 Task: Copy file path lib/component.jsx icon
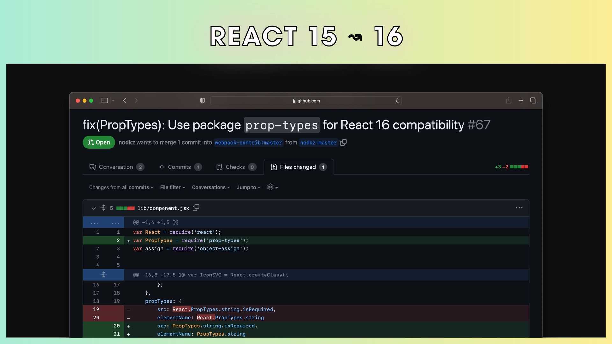click(196, 208)
